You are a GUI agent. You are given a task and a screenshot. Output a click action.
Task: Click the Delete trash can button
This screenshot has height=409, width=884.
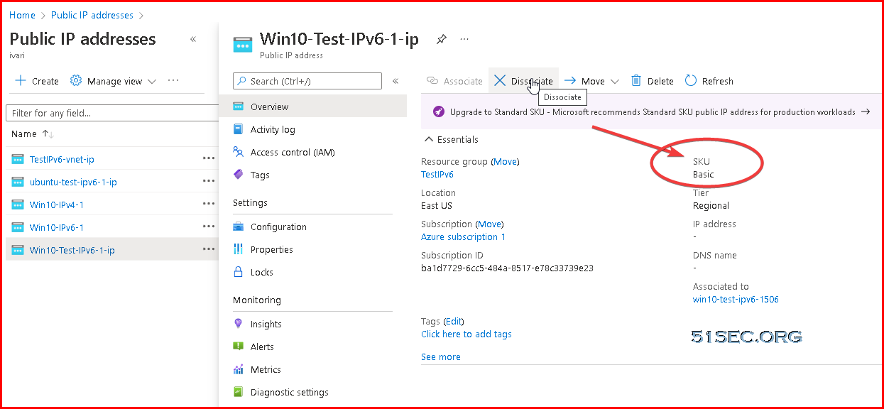click(x=653, y=81)
